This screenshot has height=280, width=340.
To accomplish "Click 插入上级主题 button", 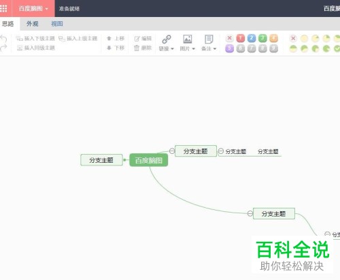I will [78, 39].
